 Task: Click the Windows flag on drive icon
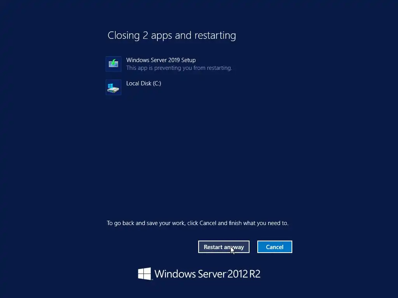(x=110, y=86)
